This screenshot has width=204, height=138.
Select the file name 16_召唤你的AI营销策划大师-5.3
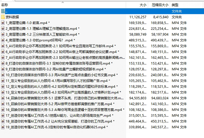click(59, 110)
